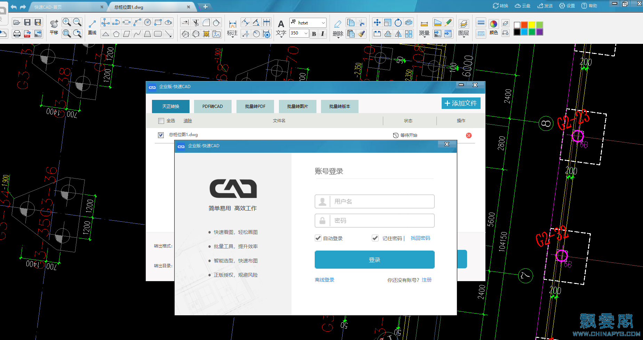Click the 注册 register link
The width and height of the screenshot is (643, 340).
[x=427, y=280]
